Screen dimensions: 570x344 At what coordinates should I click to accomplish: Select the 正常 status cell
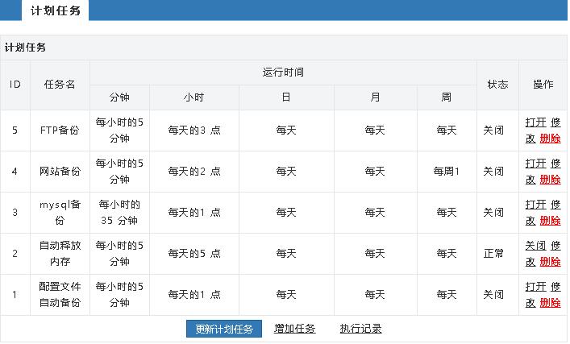493,254
